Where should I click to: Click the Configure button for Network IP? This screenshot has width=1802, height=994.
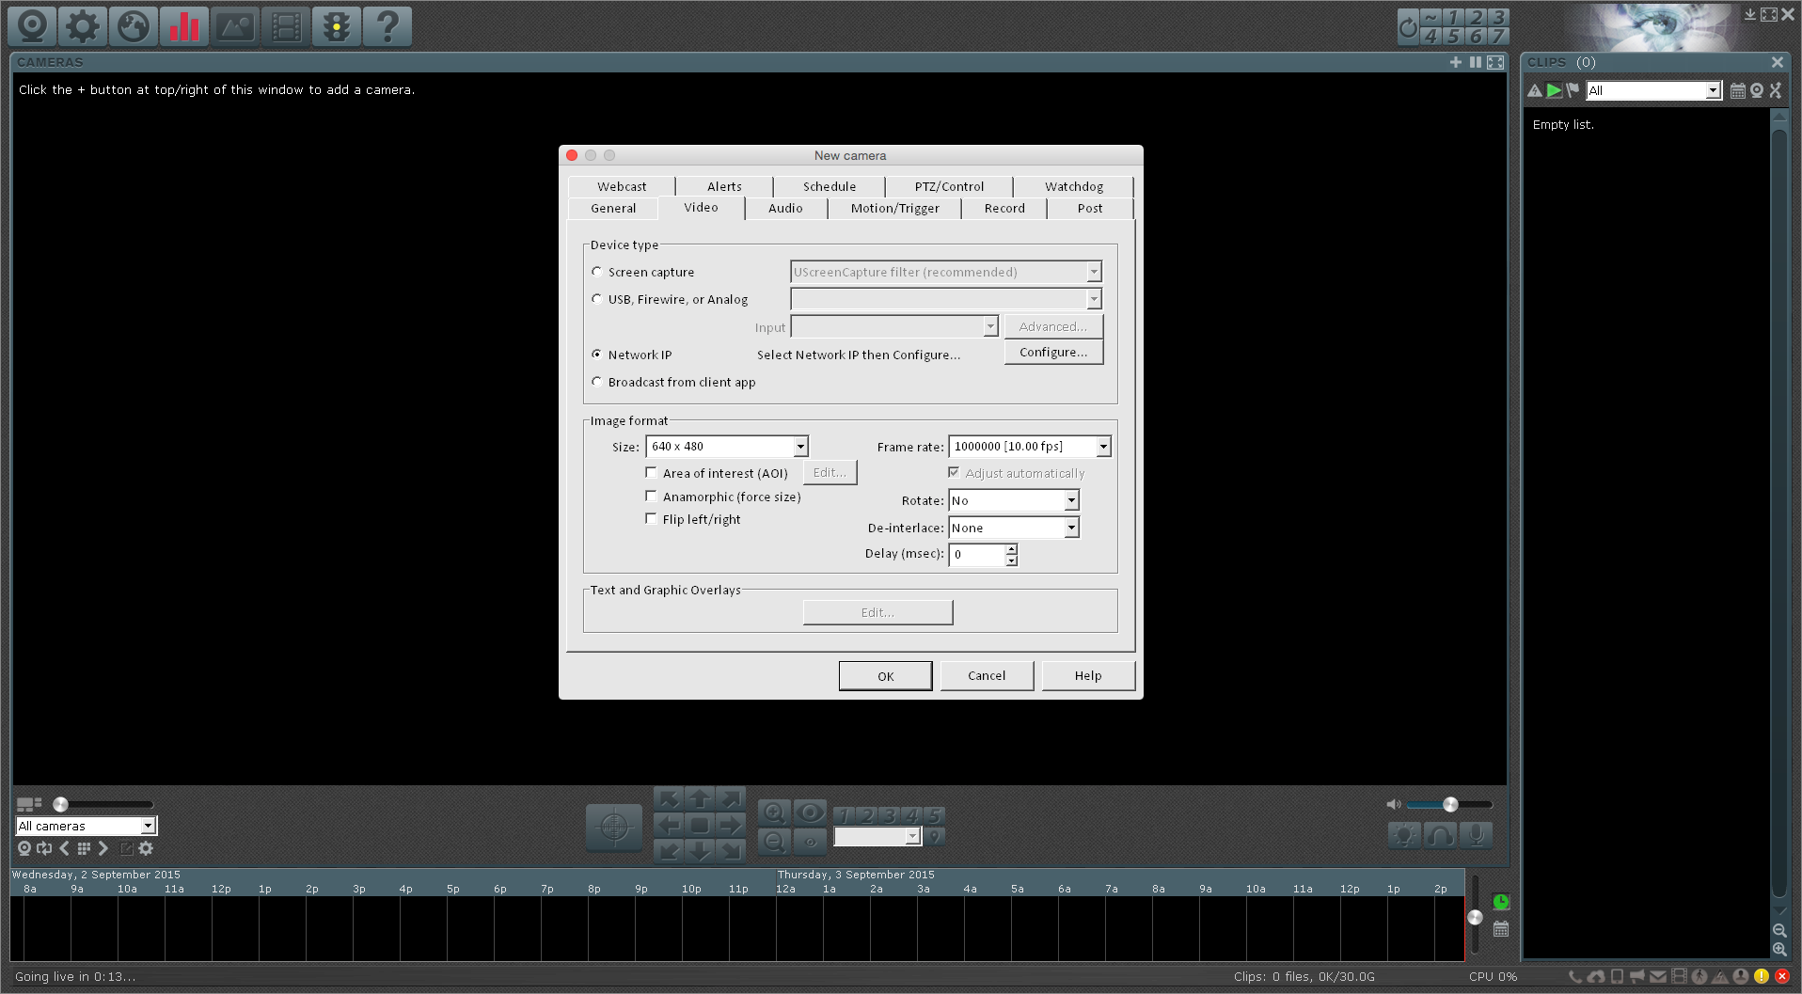point(1052,352)
